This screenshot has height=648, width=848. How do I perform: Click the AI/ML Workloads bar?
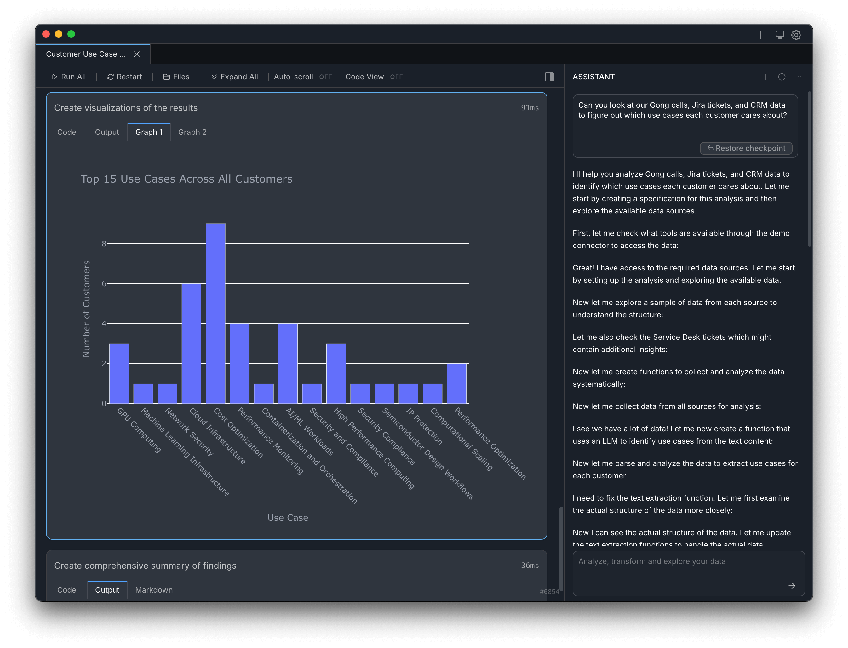(x=288, y=363)
